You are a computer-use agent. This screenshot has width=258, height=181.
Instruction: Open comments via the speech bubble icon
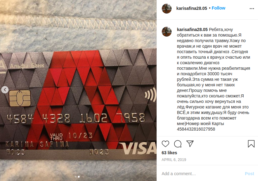tap(178, 144)
